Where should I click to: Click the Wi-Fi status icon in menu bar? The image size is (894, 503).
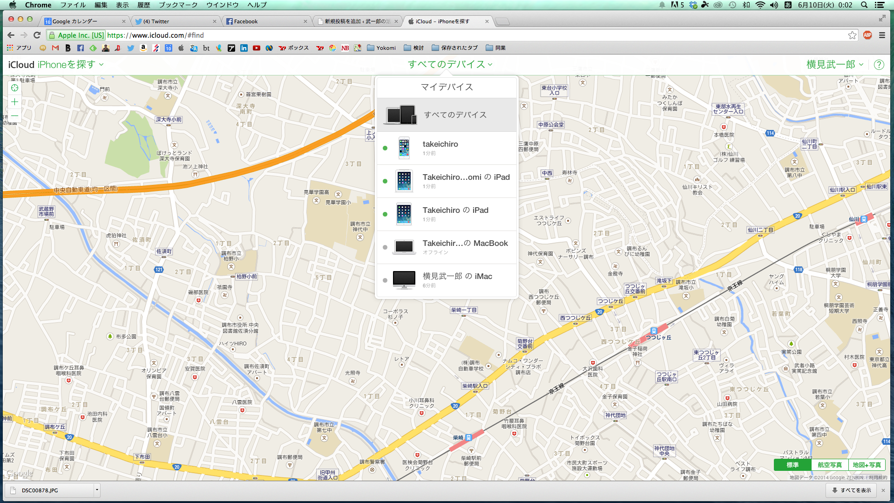coord(760,5)
